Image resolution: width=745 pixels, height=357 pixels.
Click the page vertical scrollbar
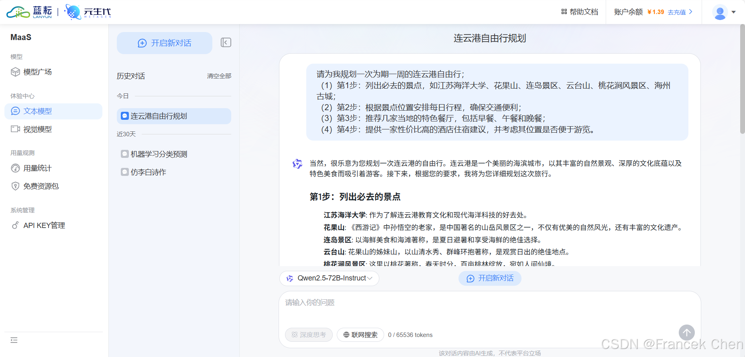pos(743,79)
